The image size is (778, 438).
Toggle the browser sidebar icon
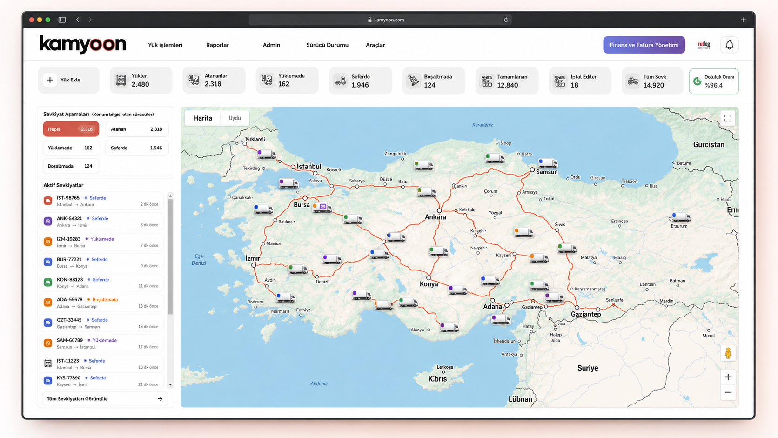[x=62, y=20]
